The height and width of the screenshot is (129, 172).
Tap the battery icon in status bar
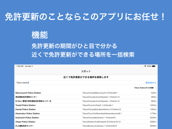coord(154,66)
